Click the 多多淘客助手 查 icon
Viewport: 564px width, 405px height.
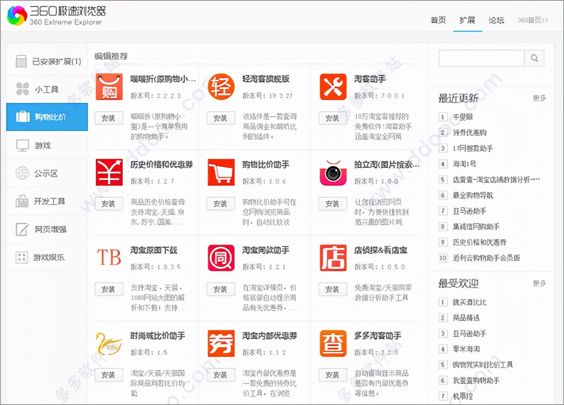[332, 343]
